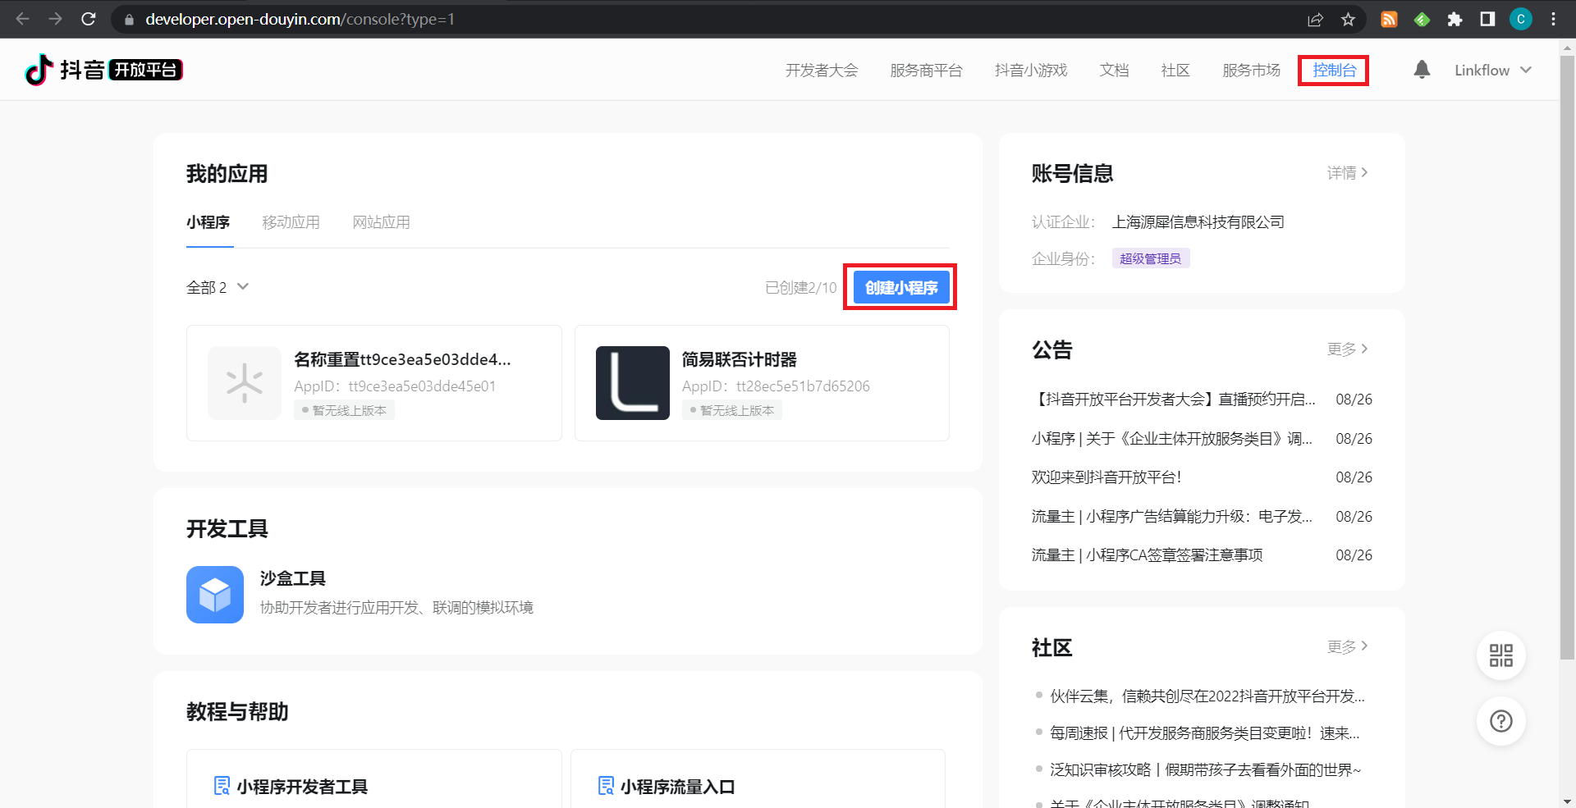Viewport: 1576px width, 808px height.
Task: Click the 已创建2/10 counter text
Action: (800, 288)
